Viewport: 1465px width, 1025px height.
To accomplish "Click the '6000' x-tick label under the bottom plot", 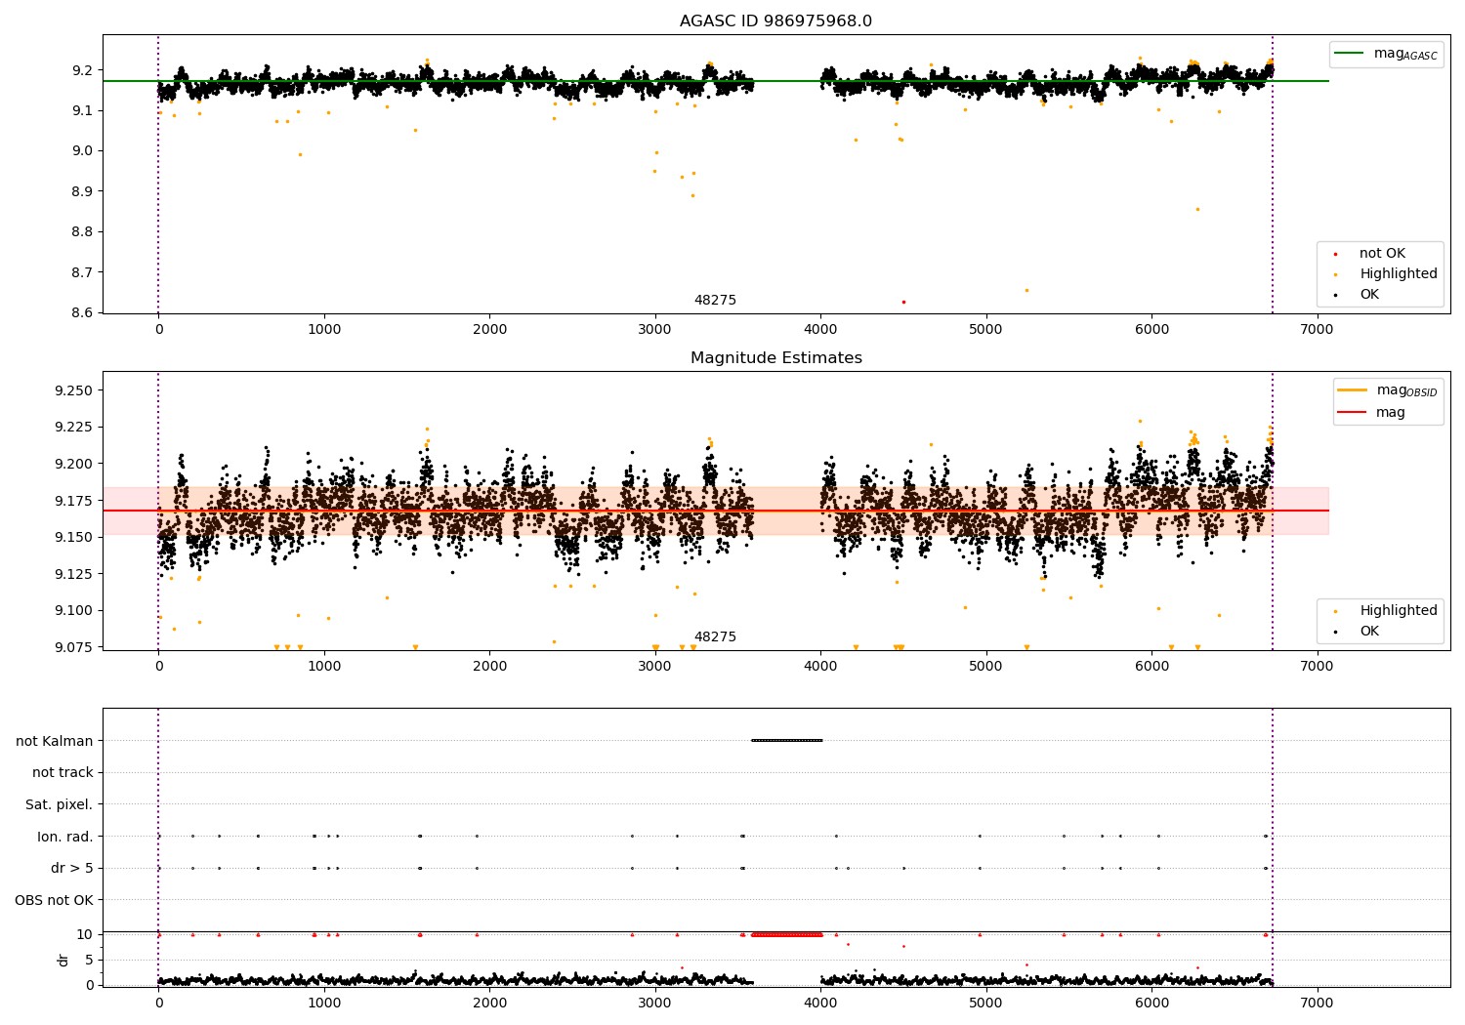I will pyautogui.click(x=1151, y=1003).
